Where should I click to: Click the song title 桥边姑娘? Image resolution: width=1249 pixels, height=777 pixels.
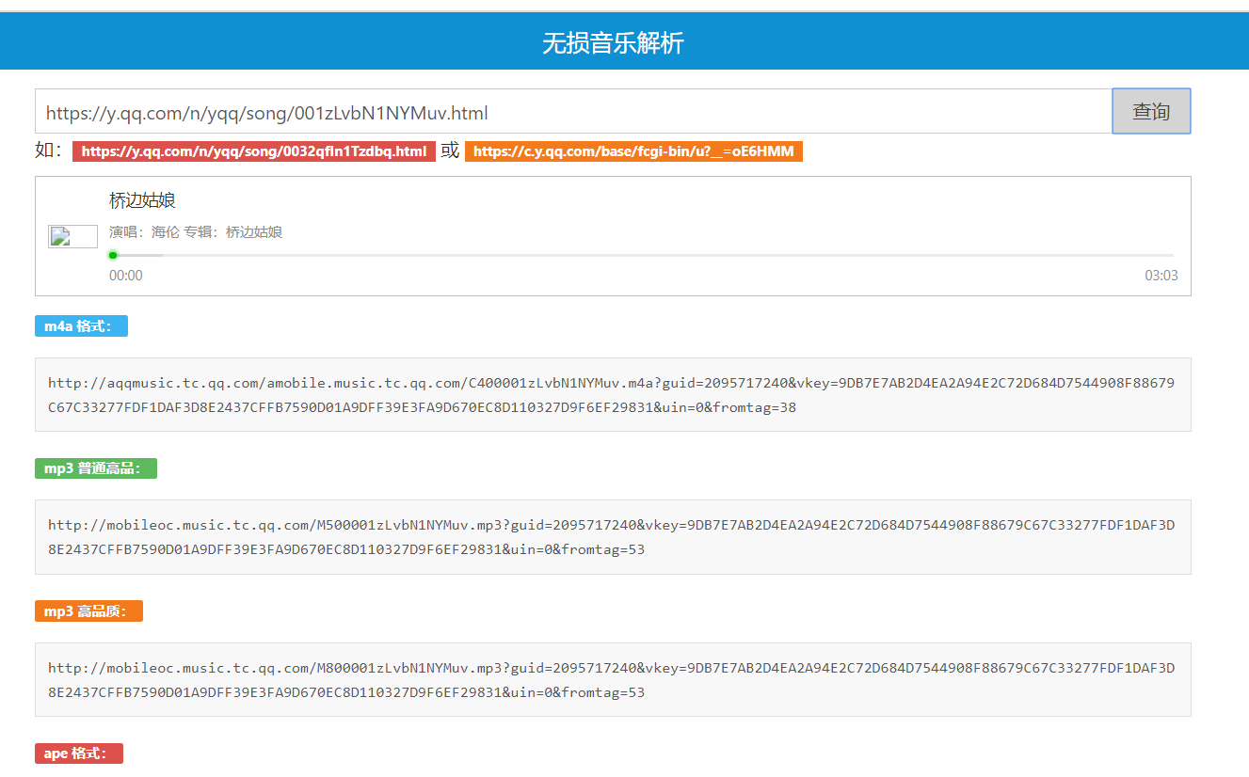pyautogui.click(x=143, y=200)
